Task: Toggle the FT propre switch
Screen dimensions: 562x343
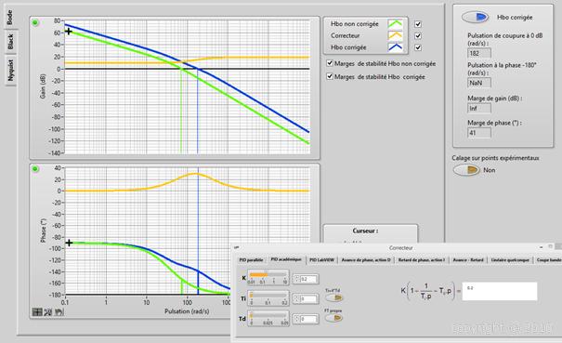Action: point(333,318)
